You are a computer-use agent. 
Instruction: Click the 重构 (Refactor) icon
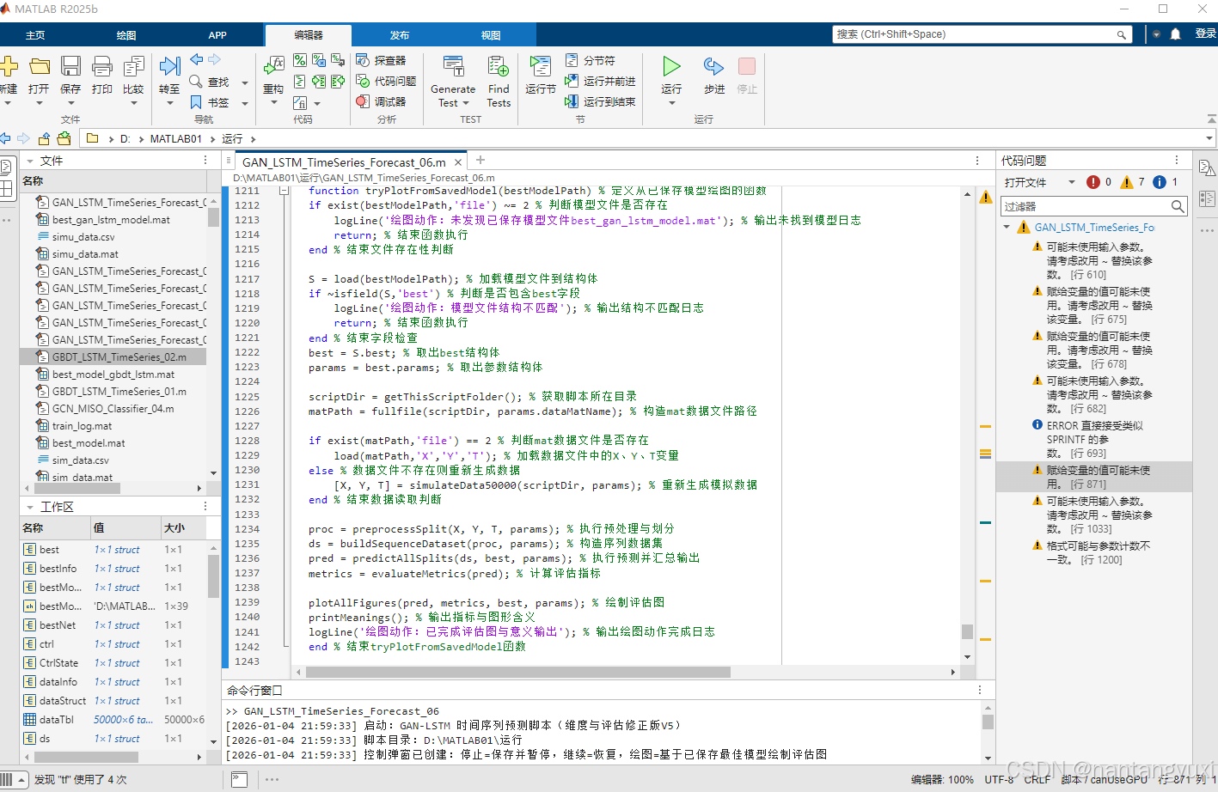point(273,66)
